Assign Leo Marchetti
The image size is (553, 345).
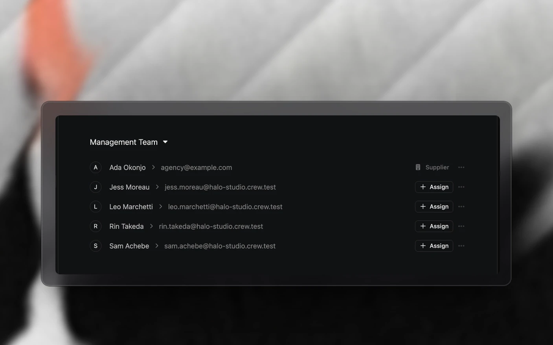(434, 207)
